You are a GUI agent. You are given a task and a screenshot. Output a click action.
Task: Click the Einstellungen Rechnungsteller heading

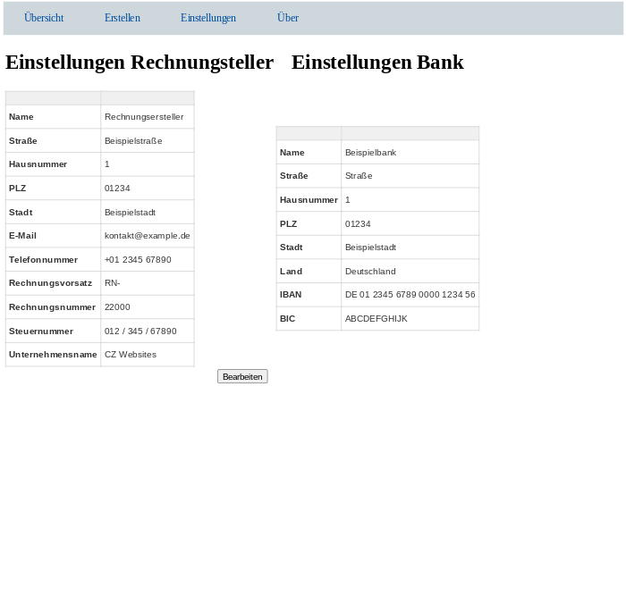(x=140, y=62)
